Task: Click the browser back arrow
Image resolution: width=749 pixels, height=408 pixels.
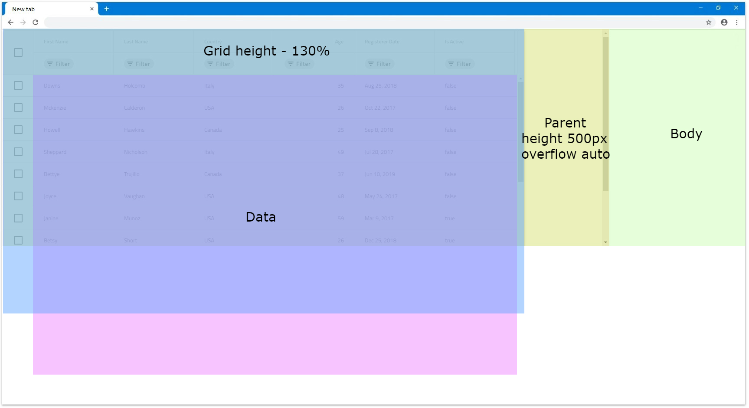Action: (x=11, y=23)
